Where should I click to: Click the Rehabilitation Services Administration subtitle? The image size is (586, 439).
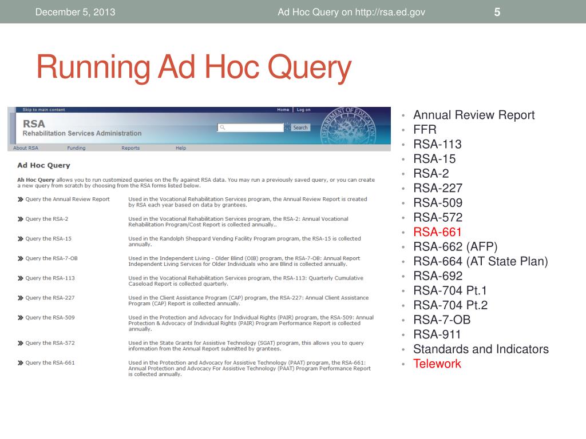click(x=82, y=133)
